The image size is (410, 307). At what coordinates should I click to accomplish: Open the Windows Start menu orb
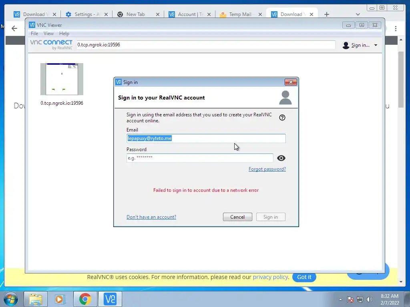11,299
